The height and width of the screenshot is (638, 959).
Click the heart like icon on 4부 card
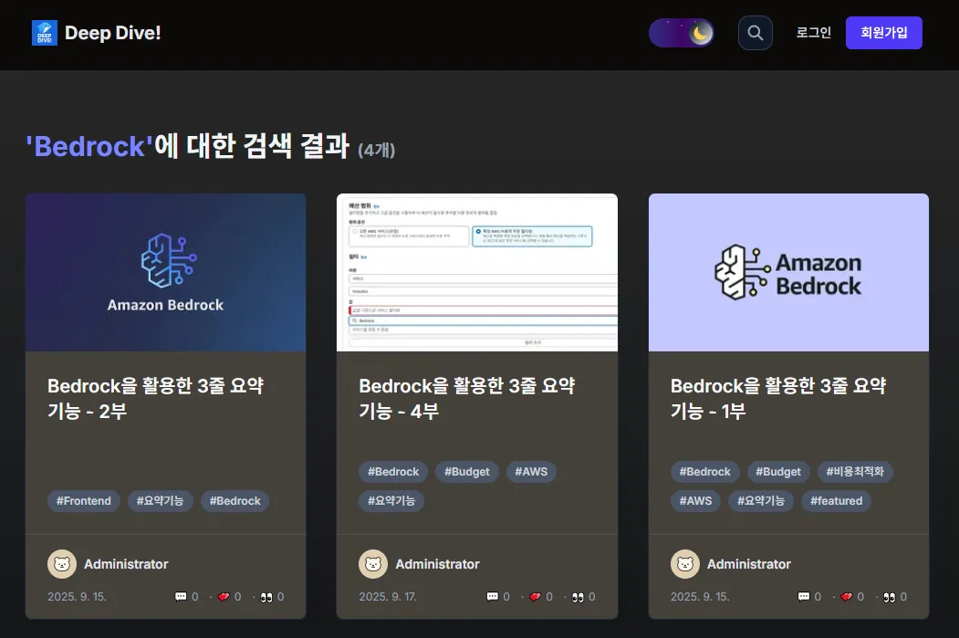535,597
